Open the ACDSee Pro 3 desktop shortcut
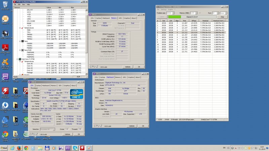269x151 pixels. (5, 34)
